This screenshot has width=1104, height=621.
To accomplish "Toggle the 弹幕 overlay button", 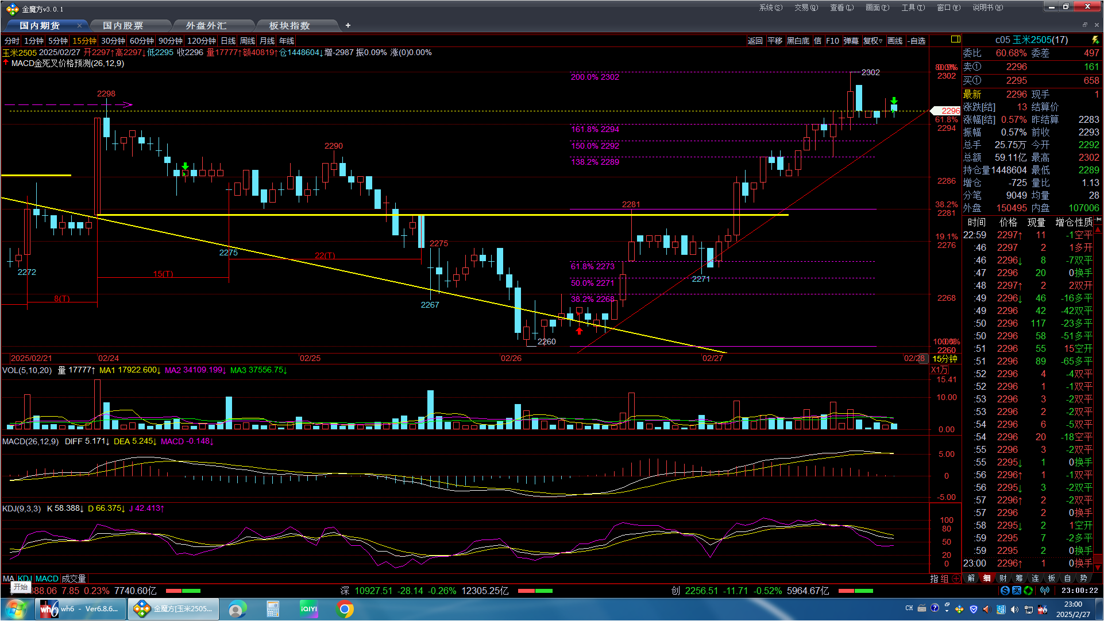I will pos(851,41).
